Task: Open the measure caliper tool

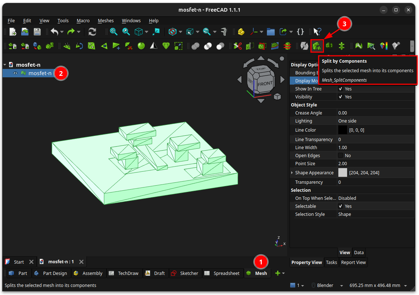Action: point(224,32)
